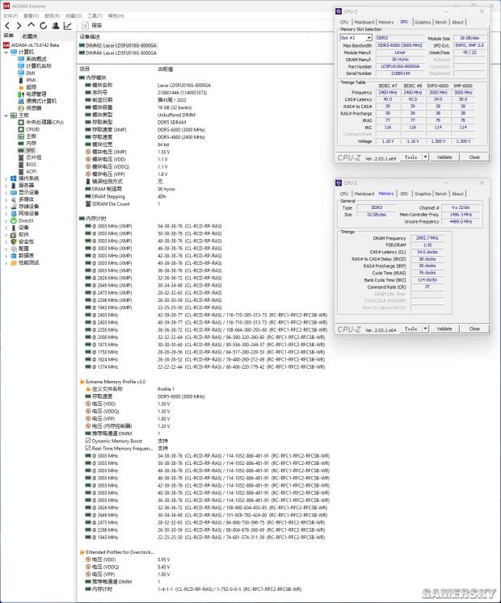Select DIMM4: Lexar LD5FU016G-6000GA device
Viewport: 501px width, 603px height.
[119, 52]
